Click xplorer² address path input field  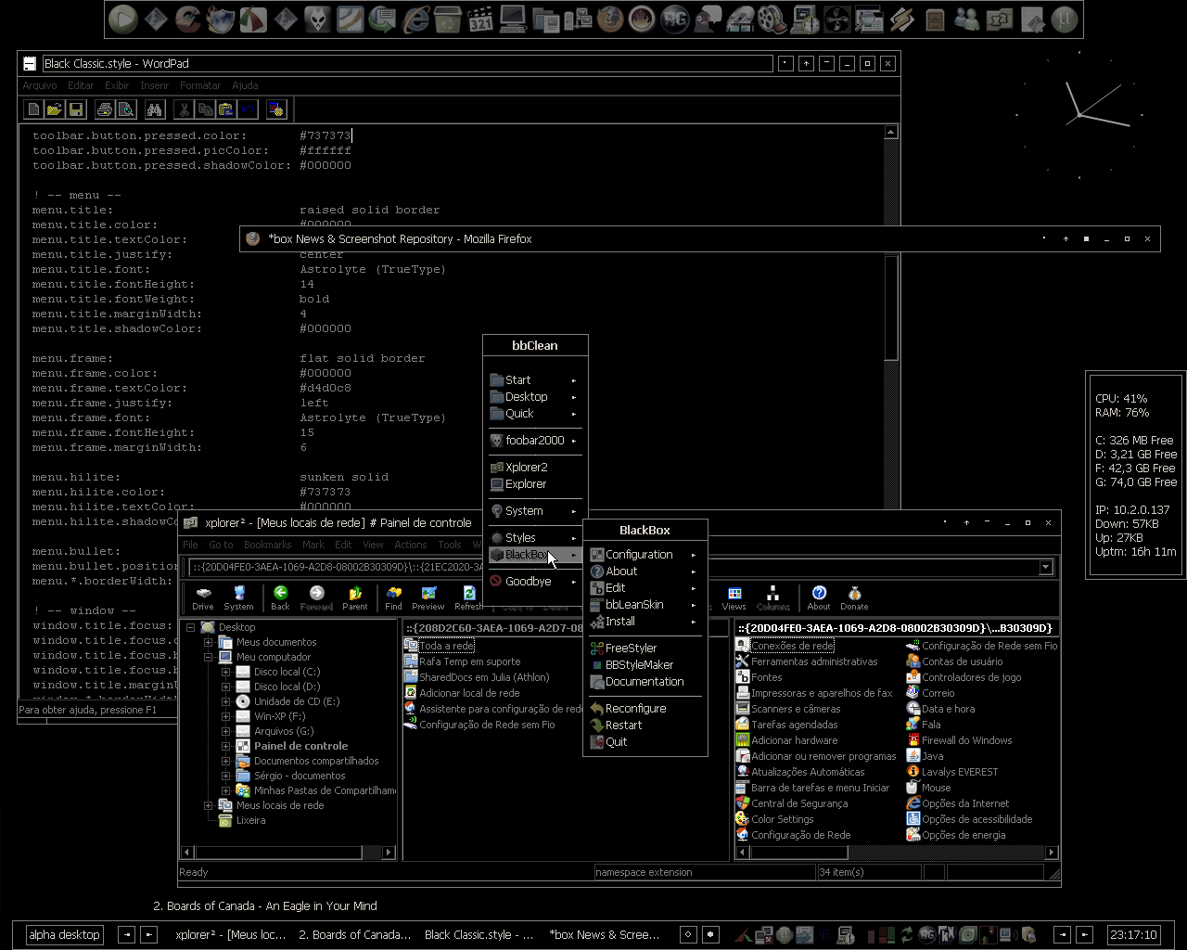click(x=614, y=567)
